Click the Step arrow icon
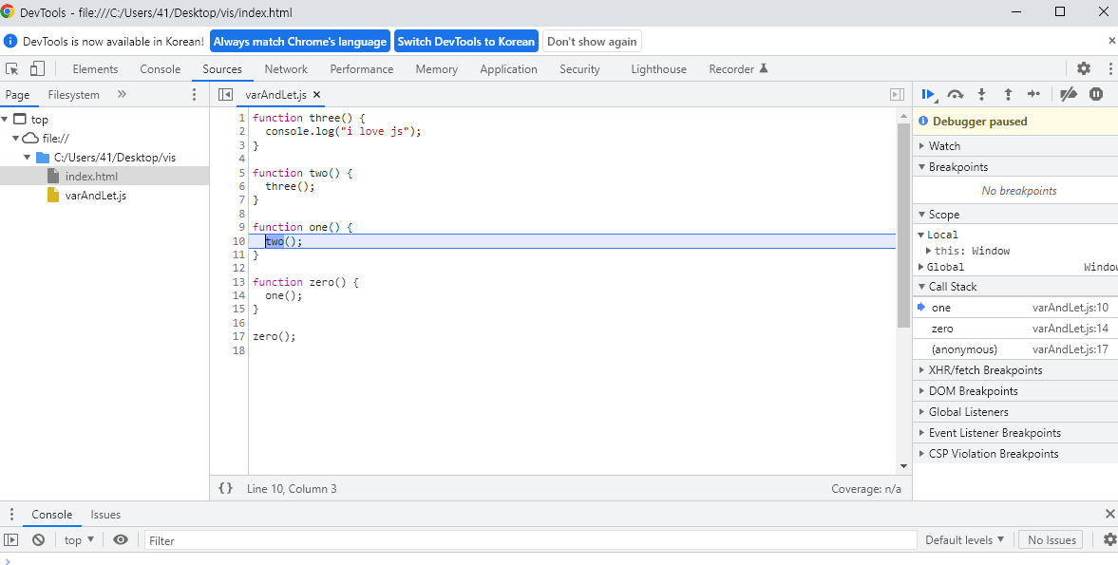The height and width of the screenshot is (565, 1118). click(1033, 94)
